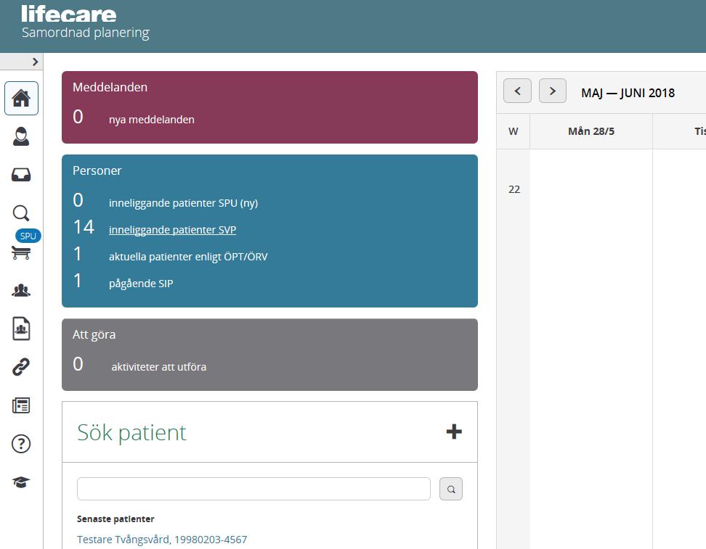
Task: Expand Sök patient with plus icon
Action: pos(454,432)
